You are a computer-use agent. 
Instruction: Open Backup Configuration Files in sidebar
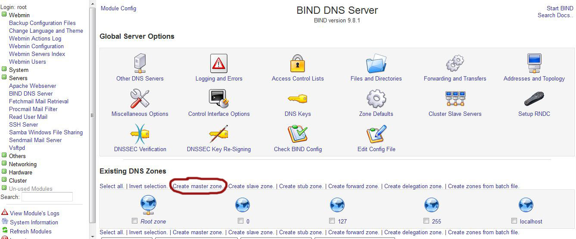42,23
